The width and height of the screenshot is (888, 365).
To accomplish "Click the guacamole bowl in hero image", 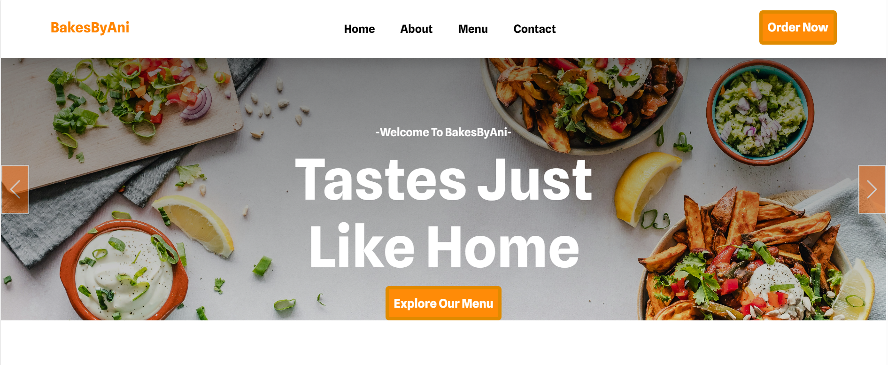I will tap(759, 113).
